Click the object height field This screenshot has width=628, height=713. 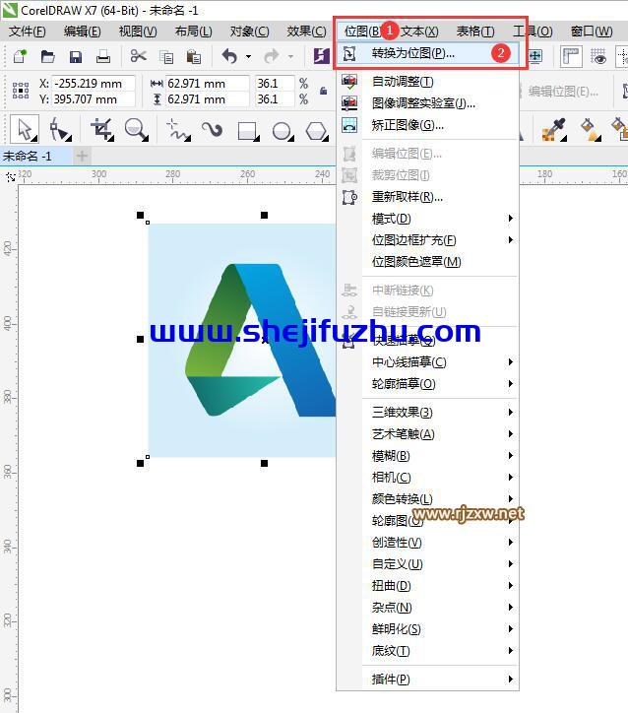[x=208, y=99]
